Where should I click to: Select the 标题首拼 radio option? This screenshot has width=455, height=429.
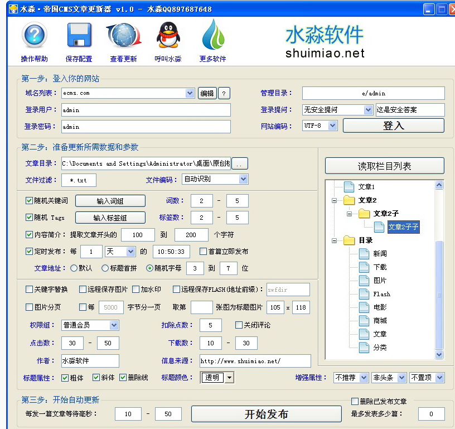click(105, 268)
